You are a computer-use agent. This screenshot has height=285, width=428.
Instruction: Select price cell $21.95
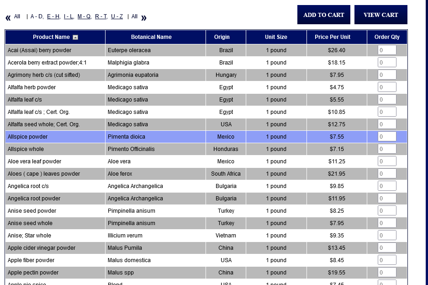tap(337, 173)
